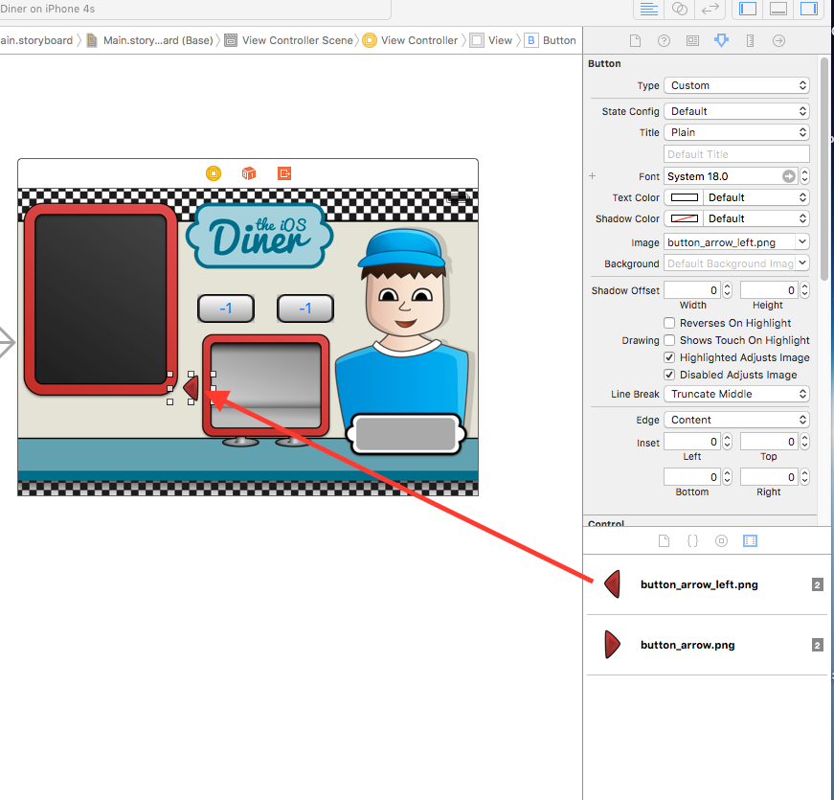The image size is (834, 800).
Task: Select the Exit icon in scene dock
Action: point(284,173)
